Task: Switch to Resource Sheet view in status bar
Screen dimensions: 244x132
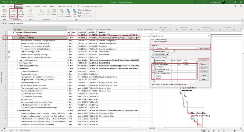Action: tap(219, 131)
